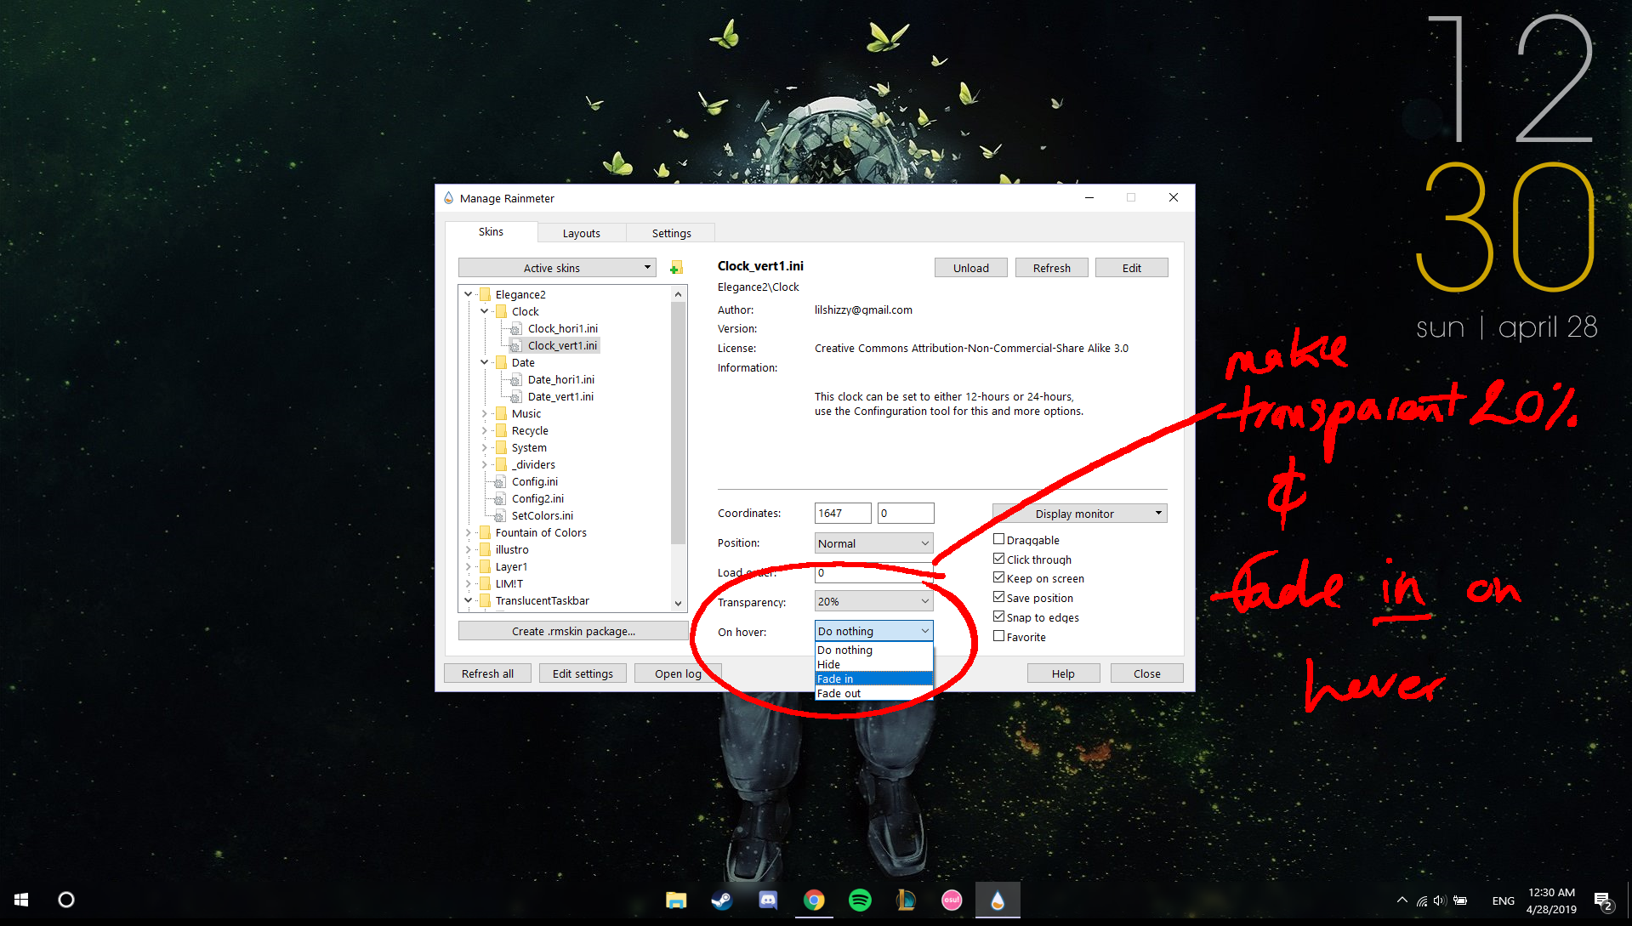Launch osu! from the taskbar
Image resolution: width=1632 pixels, height=926 pixels.
coord(952,900)
